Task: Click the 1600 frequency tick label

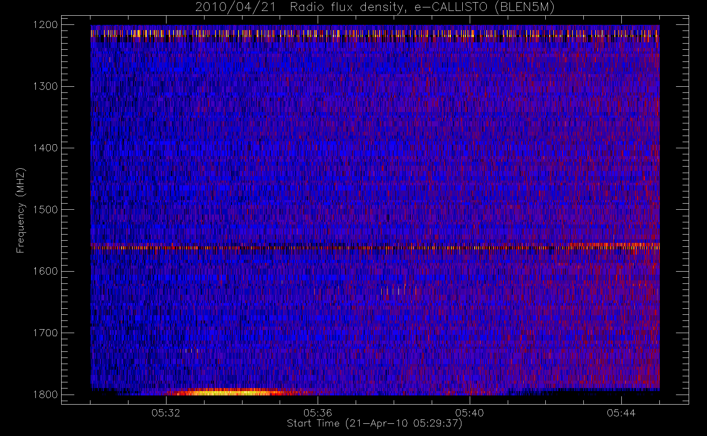Action: [45, 271]
